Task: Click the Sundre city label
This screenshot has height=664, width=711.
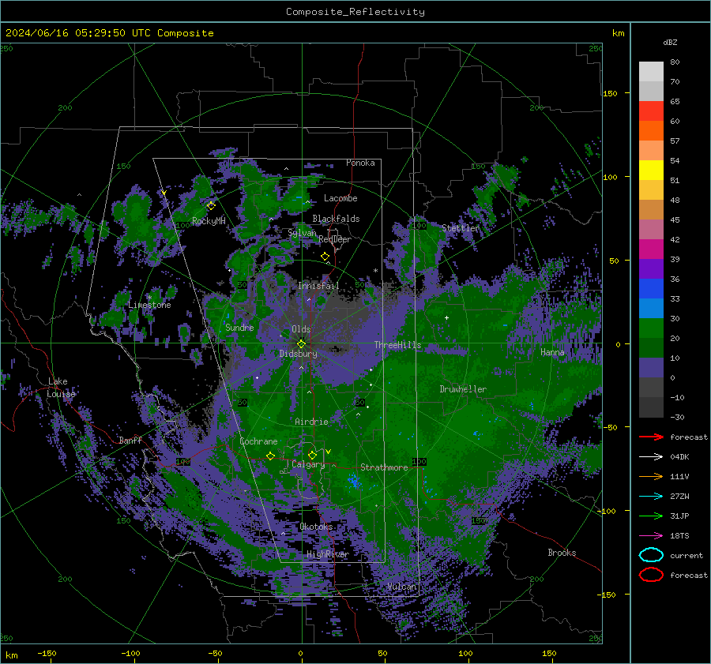Action: pyautogui.click(x=239, y=328)
